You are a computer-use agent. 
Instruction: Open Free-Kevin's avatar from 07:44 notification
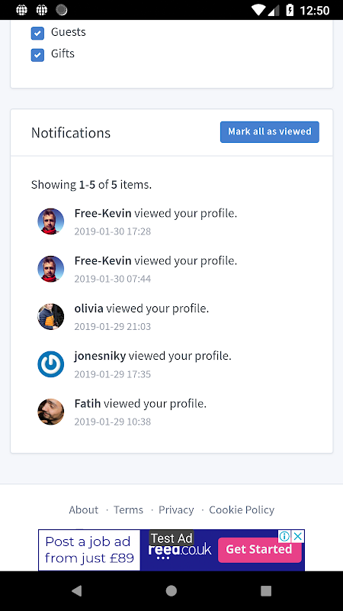[50, 269]
